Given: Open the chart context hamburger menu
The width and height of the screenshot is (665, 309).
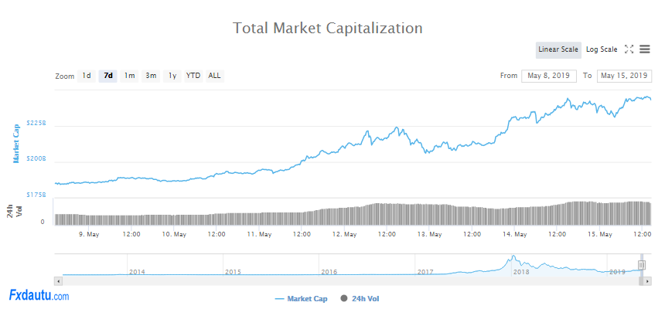Looking at the screenshot, I should click(644, 49).
